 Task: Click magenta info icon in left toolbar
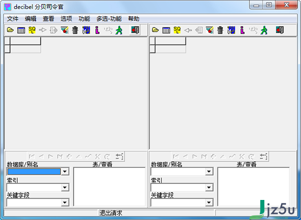click(97, 30)
